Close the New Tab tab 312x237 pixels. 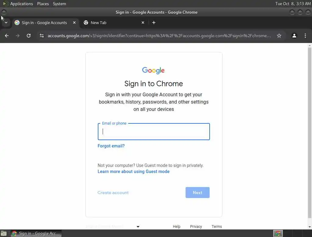point(143,23)
